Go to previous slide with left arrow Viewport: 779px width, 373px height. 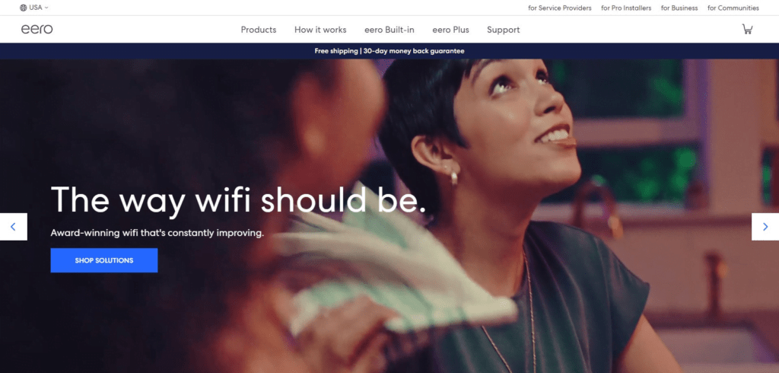(14, 227)
